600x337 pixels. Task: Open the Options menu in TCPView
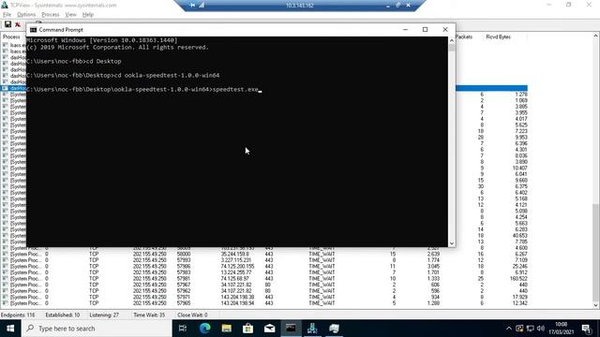26,15
